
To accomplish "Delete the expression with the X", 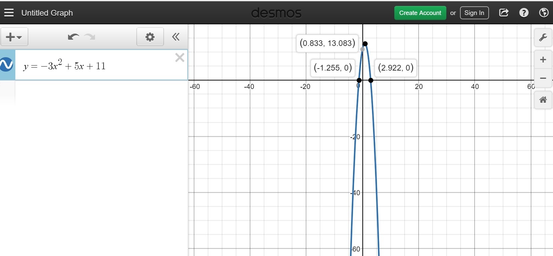I will [x=180, y=58].
